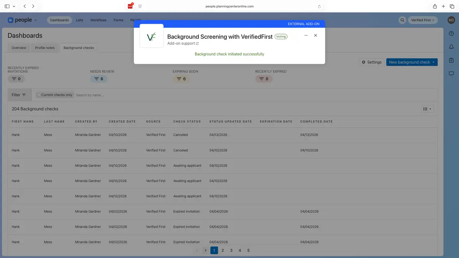The width and height of the screenshot is (459, 258).
Task: Sort by Status Updated Date column header
Action: click(231, 122)
